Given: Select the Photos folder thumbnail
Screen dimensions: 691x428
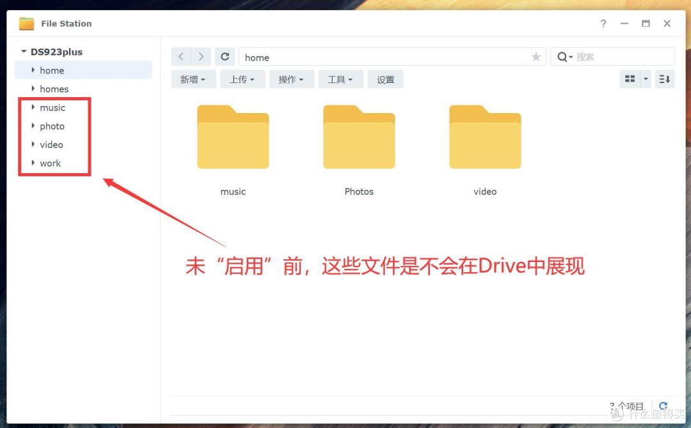Looking at the screenshot, I should pos(359,137).
